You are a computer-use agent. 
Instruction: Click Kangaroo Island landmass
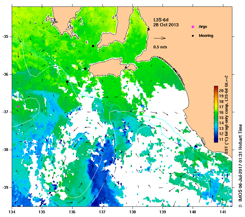click(x=109, y=68)
